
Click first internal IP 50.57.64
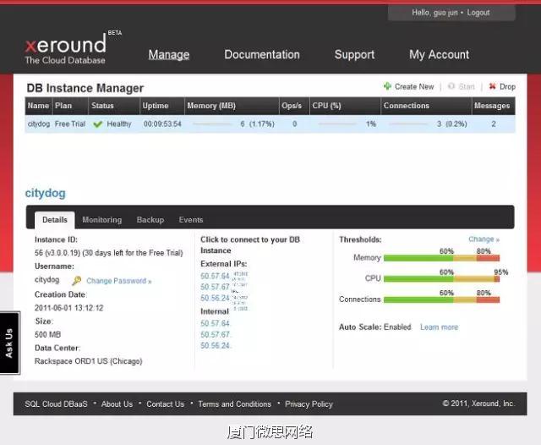pyautogui.click(x=215, y=323)
